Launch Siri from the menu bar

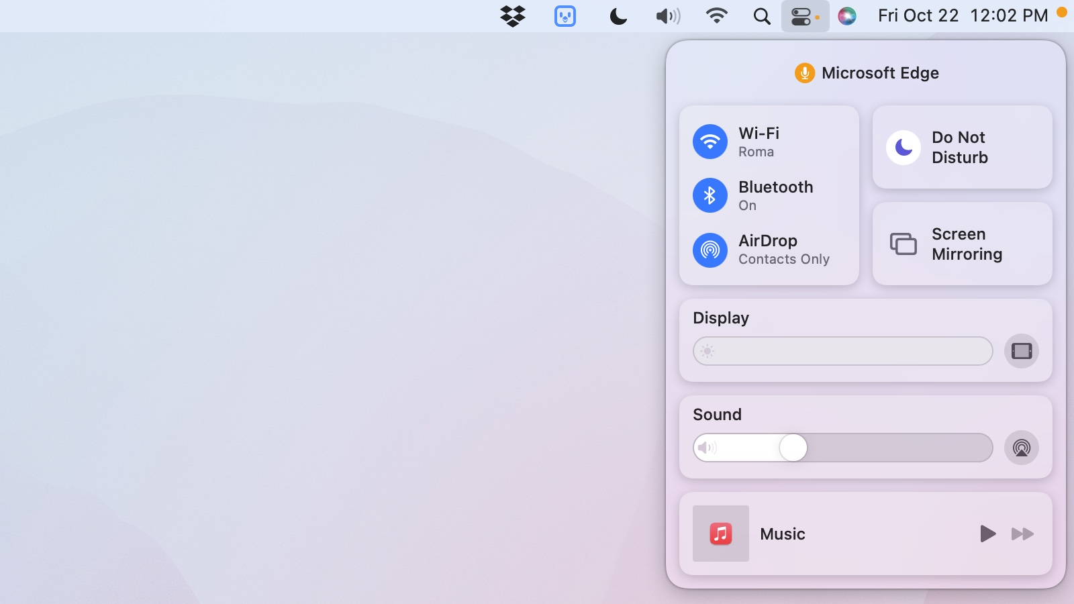tap(847, 16)
